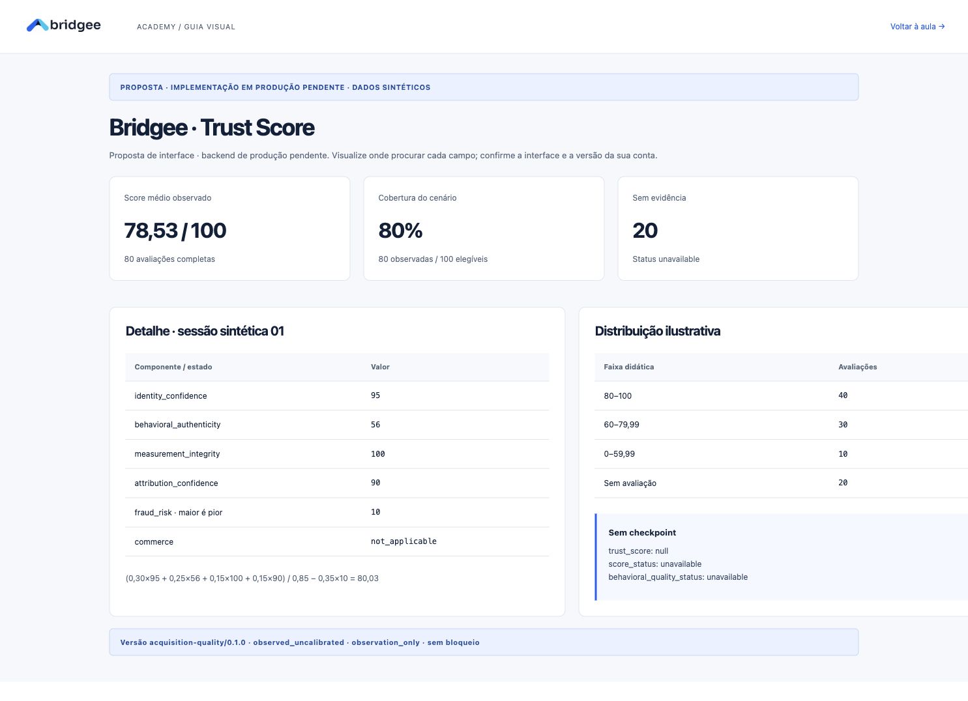Image resolution: width=968 pixels, height=701 pixels.
Task: Click '80 observadas / 100 elegíveis' text
Action: tap(433, 259)
